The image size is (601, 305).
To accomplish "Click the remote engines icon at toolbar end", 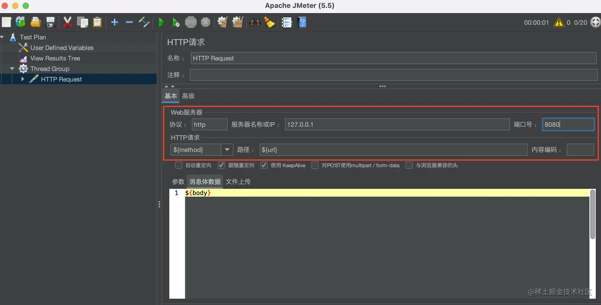I will tap(595, 22).
